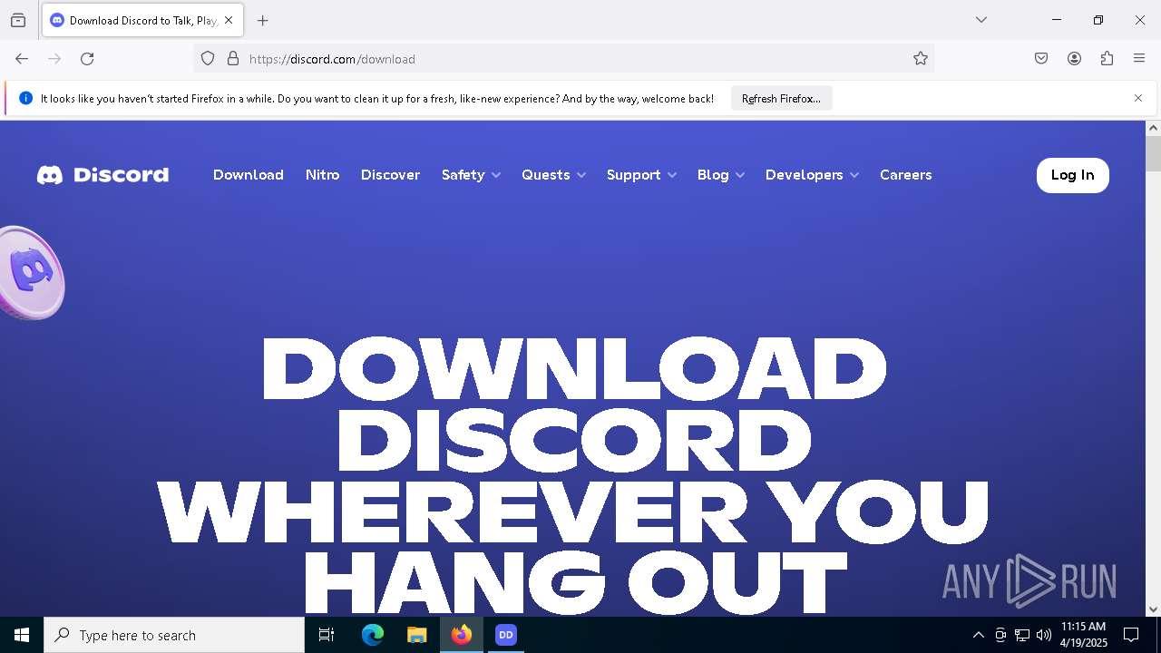The width and height of the screenshot is (1161, 653).
Task: Click the info icon in notification bar
Action: point(25,98)
